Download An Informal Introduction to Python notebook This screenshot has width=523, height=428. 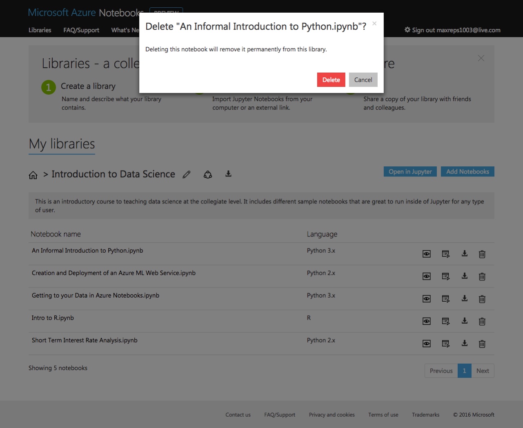pos(465,254)
